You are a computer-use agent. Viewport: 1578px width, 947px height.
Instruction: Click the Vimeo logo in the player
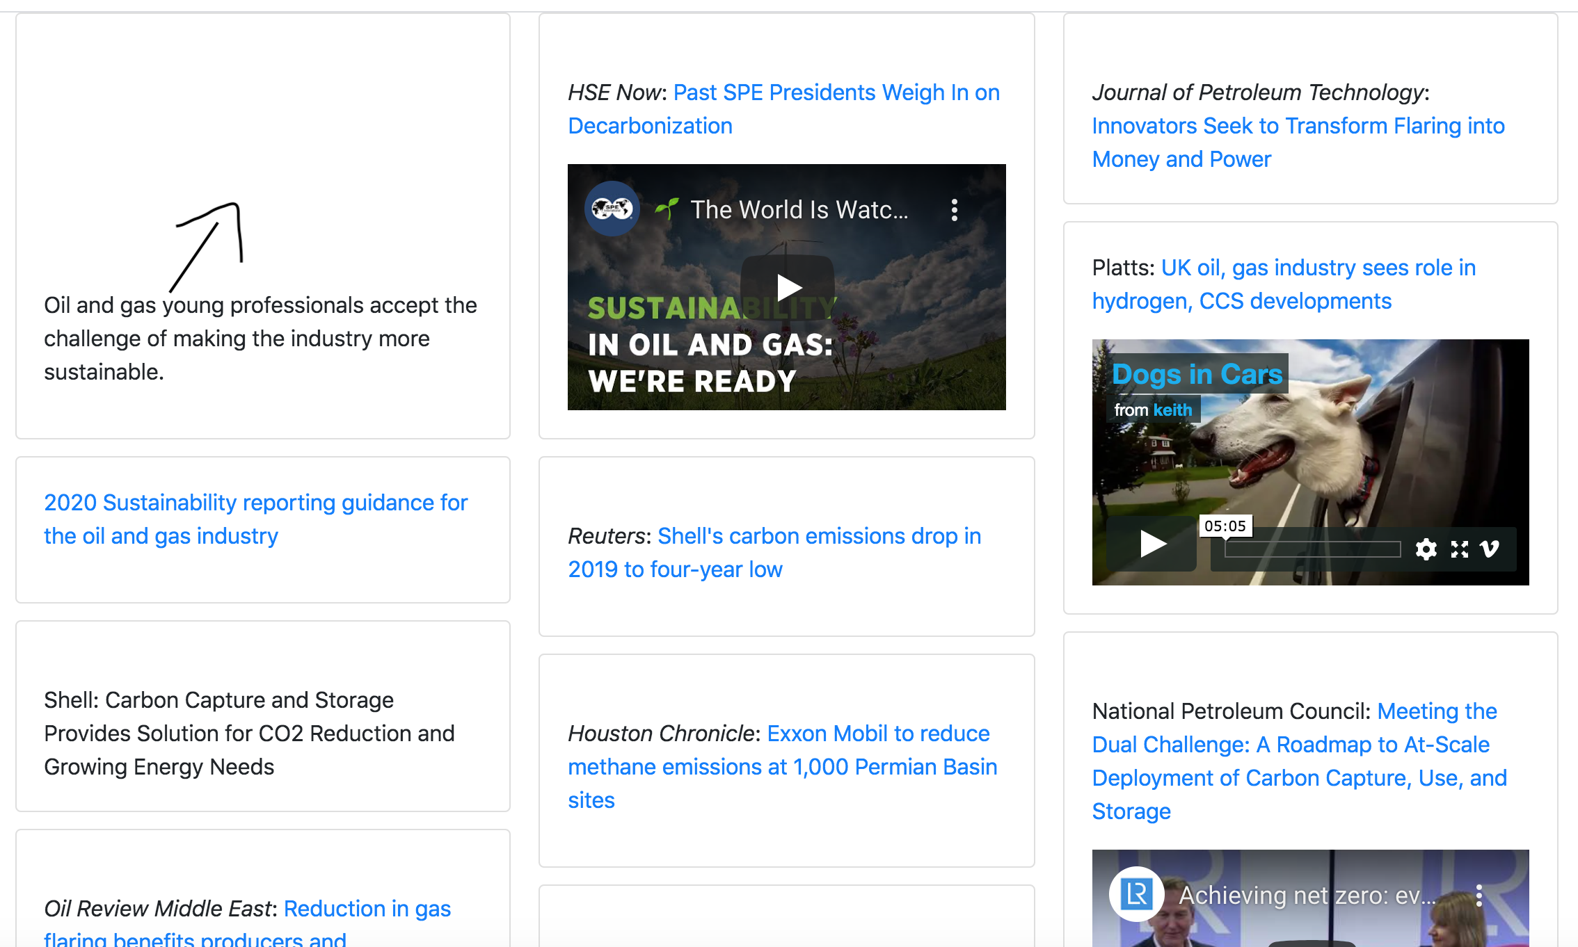pyautogui.click(x=1490, y=549)
